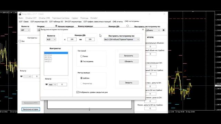Switch to COT график совокупных позиций tab
221x124 pixels.
97,22
